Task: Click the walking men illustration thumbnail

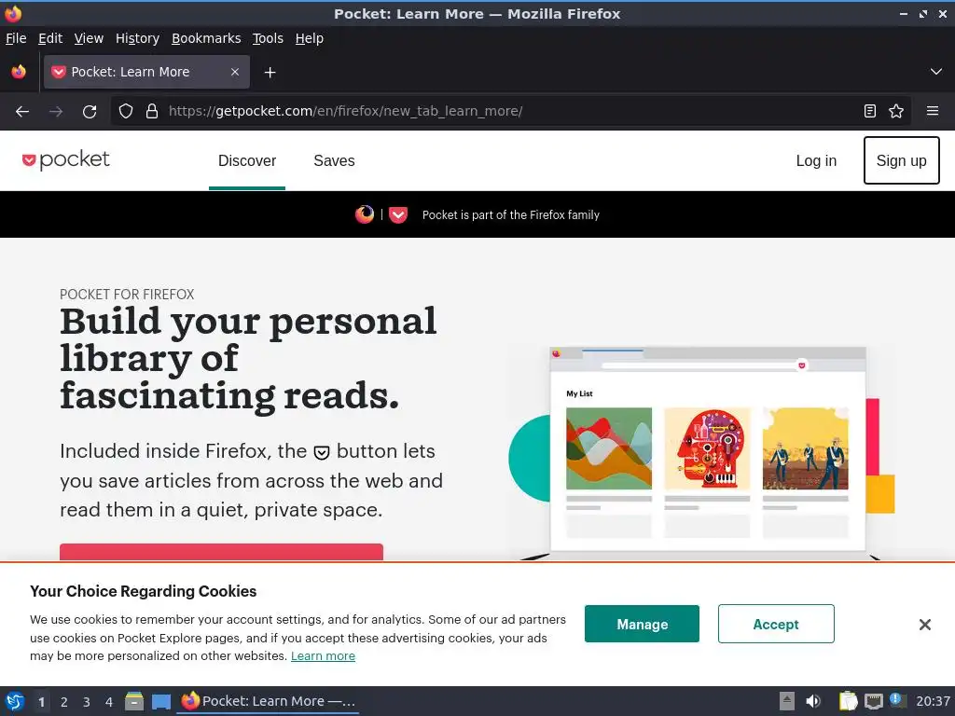Action: coord(805,448)
